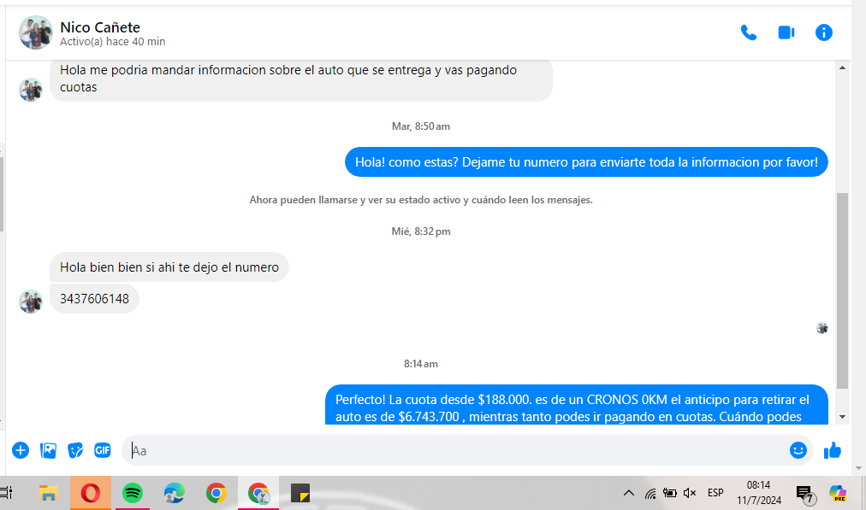Open Sticky Notes from the taskbar
This screenshot has height=510, width=866.
pyautogui.click(x=300, y=493)
